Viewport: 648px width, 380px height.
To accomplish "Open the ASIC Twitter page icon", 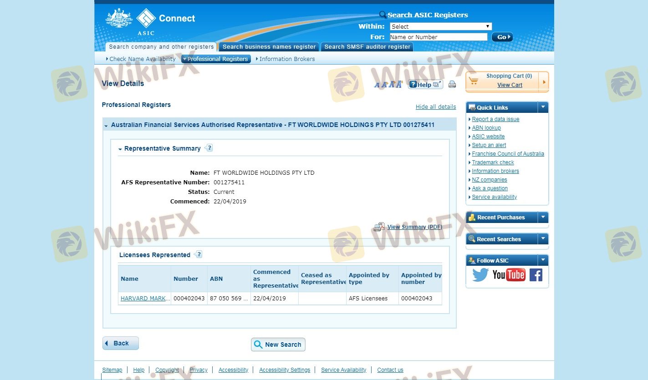I will coord(480,275).
